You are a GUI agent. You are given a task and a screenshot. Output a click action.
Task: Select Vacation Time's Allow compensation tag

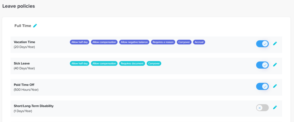coord(104,42)
